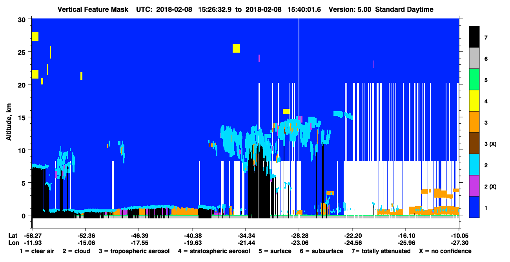
Task: Click the '2 = cloud' legend text
Action: click(76, 251)
